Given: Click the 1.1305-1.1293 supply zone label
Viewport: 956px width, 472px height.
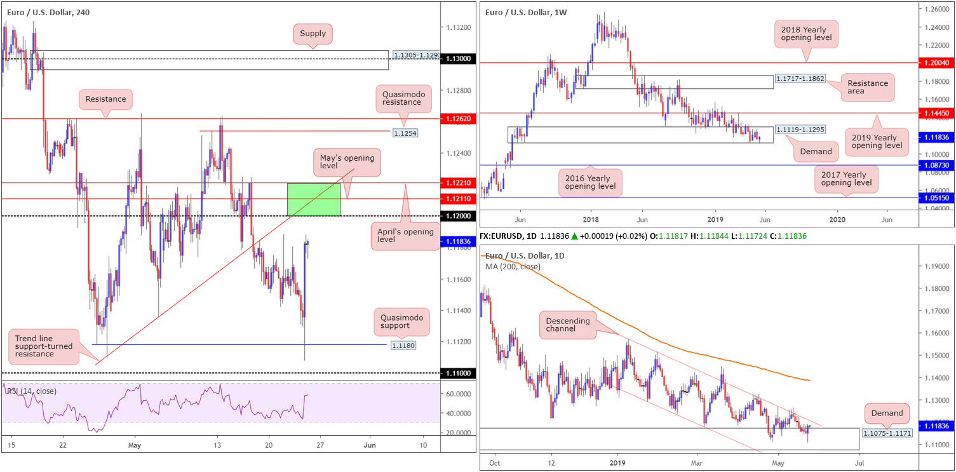Looking at the screenshot, I should pyautogui.click(x=415, y=55).
